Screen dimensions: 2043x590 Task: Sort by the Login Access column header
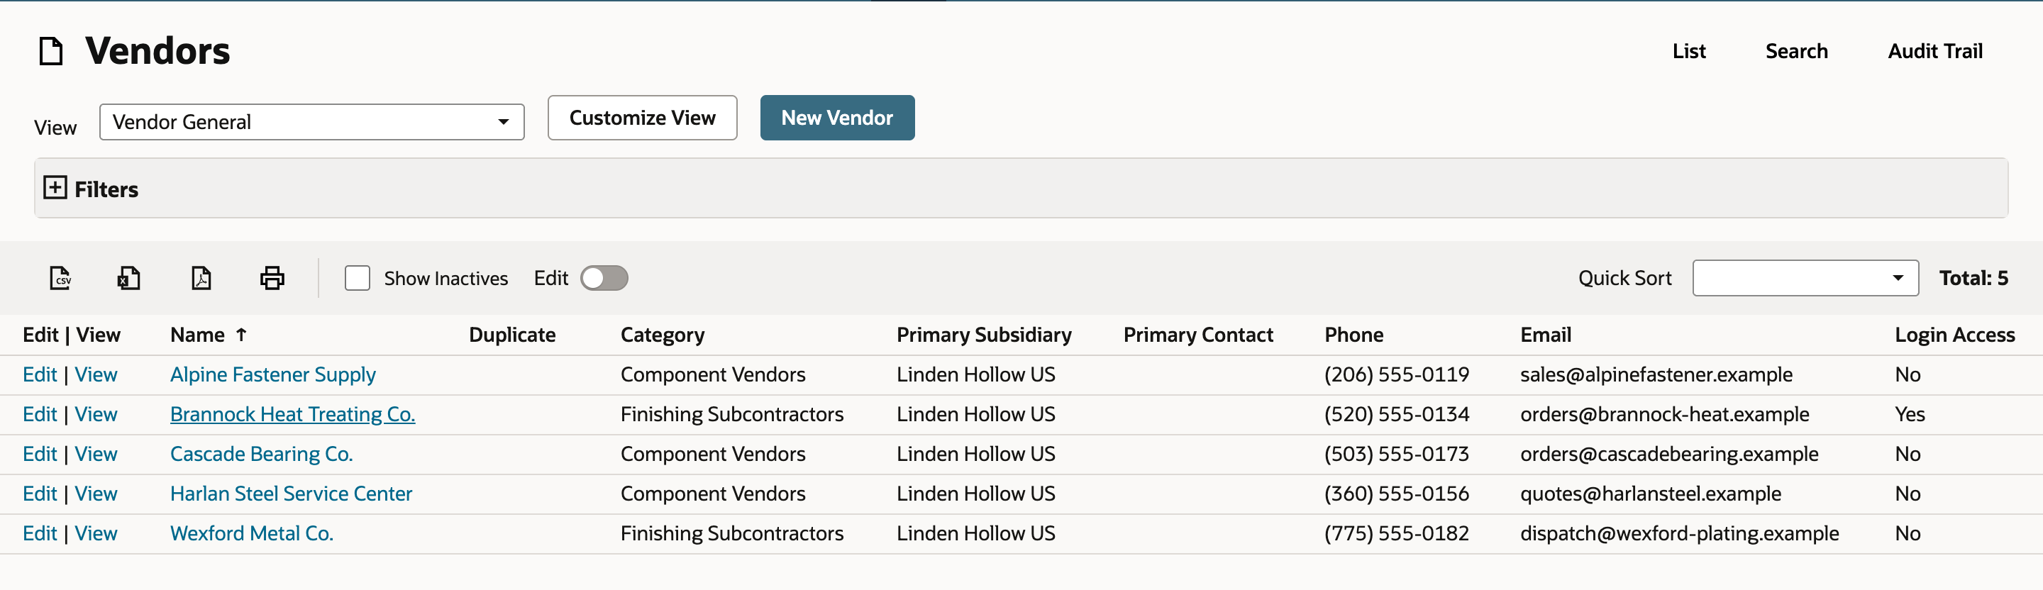(1954, 335)
